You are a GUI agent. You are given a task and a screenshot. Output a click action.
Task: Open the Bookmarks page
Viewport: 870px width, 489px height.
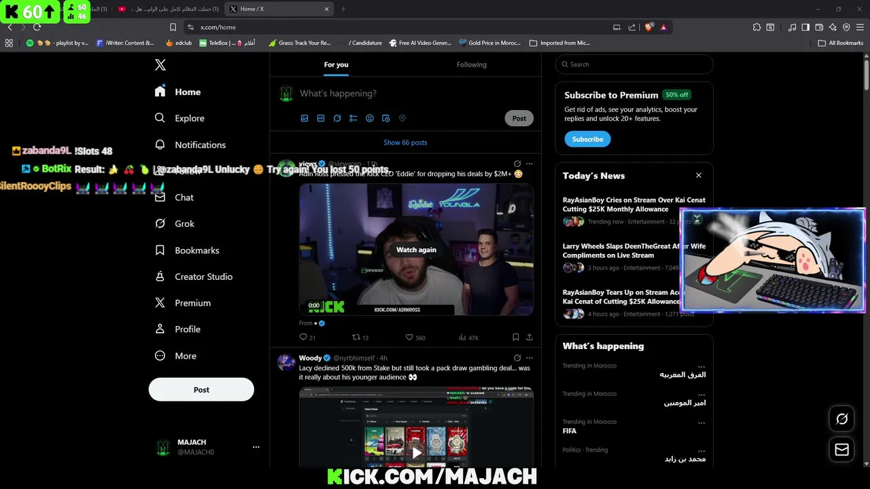pos(187,251)
